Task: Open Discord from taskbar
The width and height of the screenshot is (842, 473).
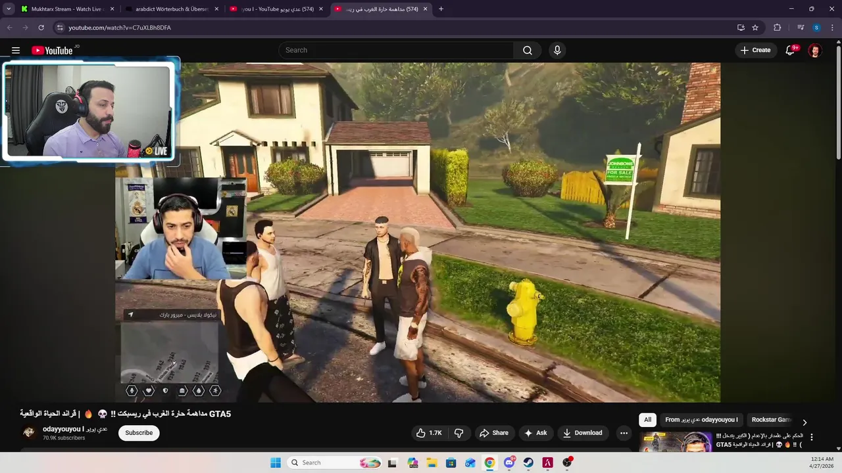Action: click(x=509, y=462)
